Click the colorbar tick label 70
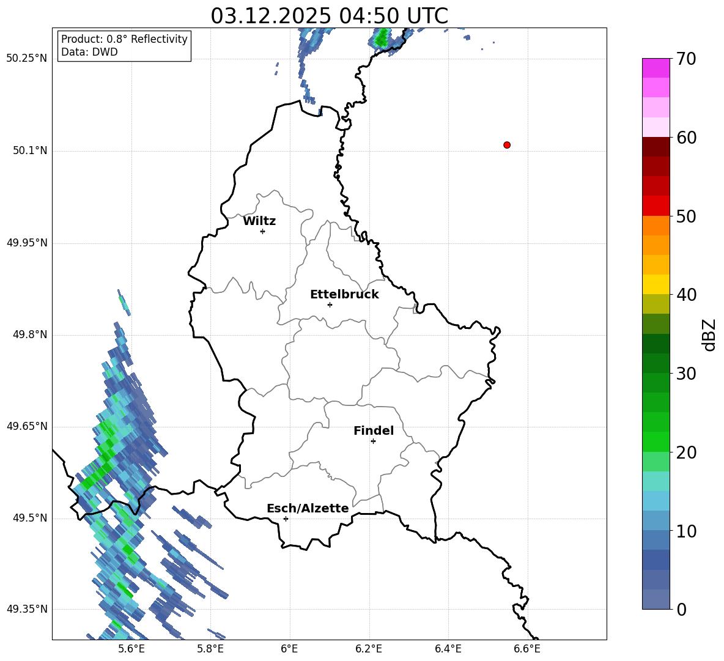 [x=686, y=59]
